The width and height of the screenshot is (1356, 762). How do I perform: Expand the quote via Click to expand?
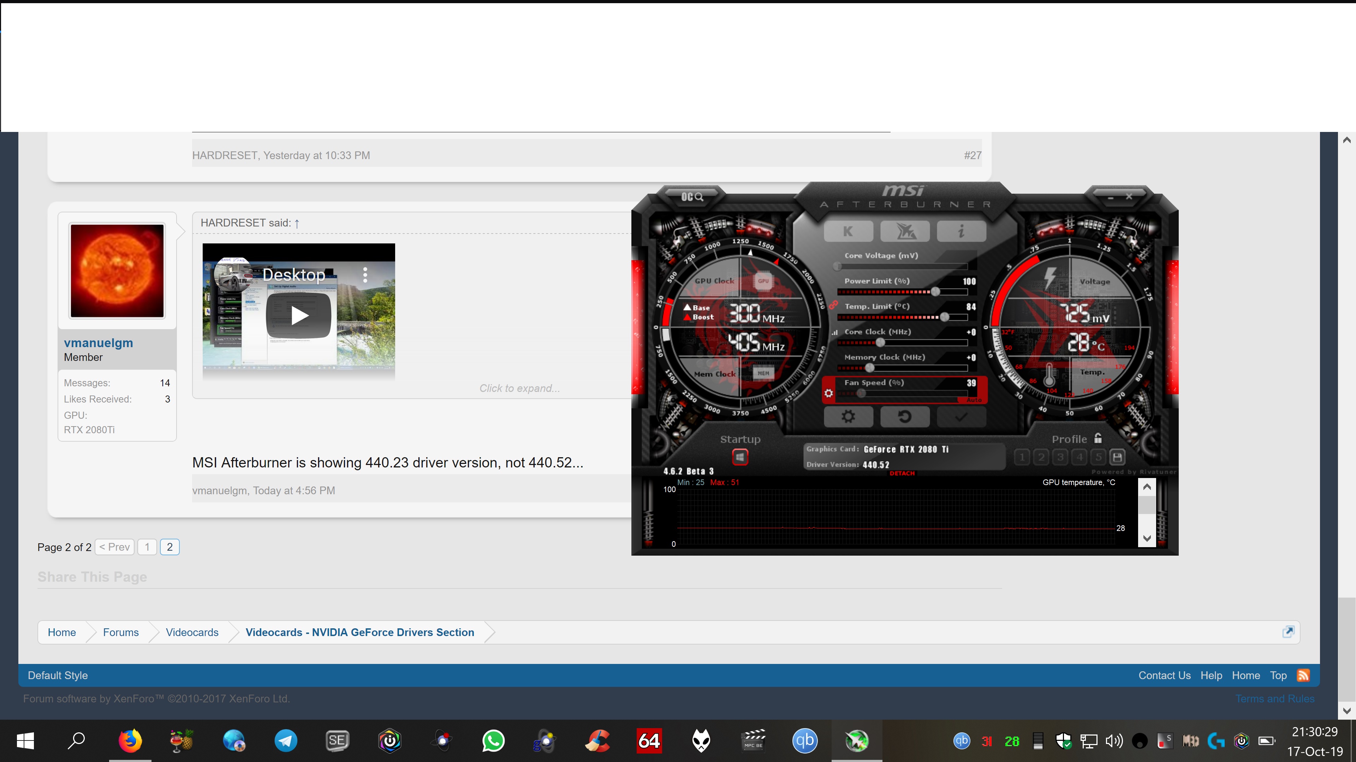pyautogui.click(x=519, y=388)
